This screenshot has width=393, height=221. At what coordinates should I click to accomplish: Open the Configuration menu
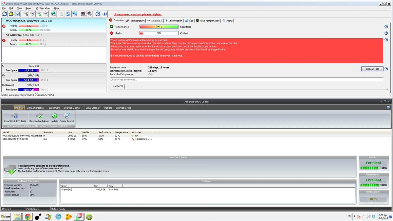[43, 8]
